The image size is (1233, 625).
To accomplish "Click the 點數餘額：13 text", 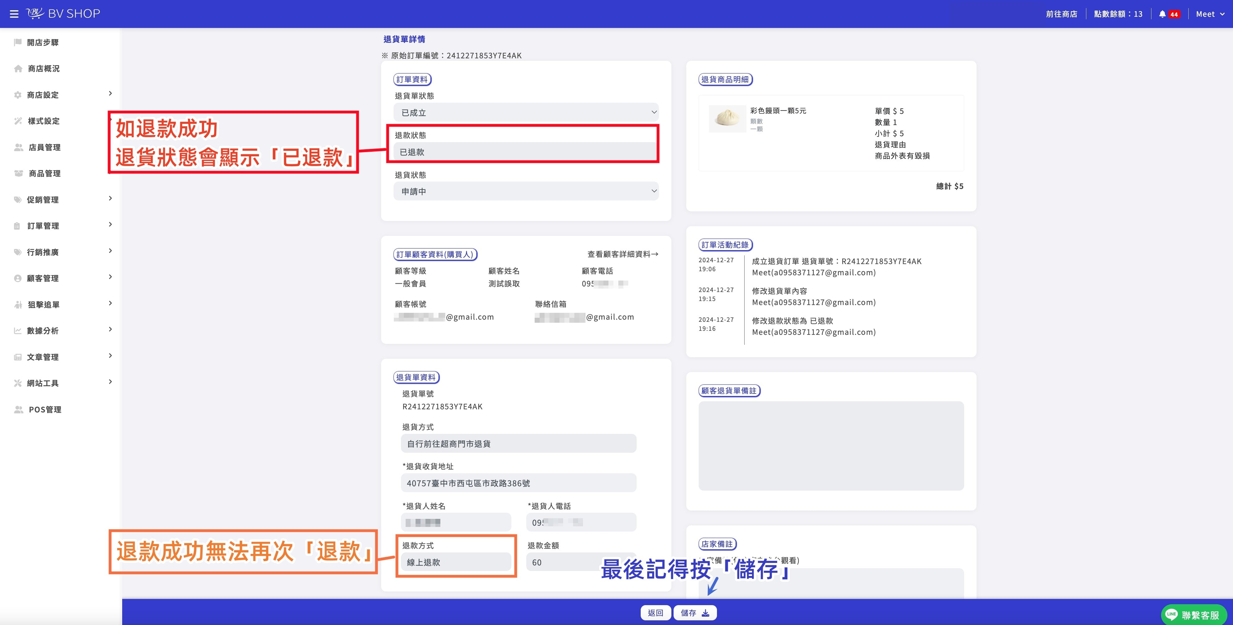I will tap(1118, 14).
